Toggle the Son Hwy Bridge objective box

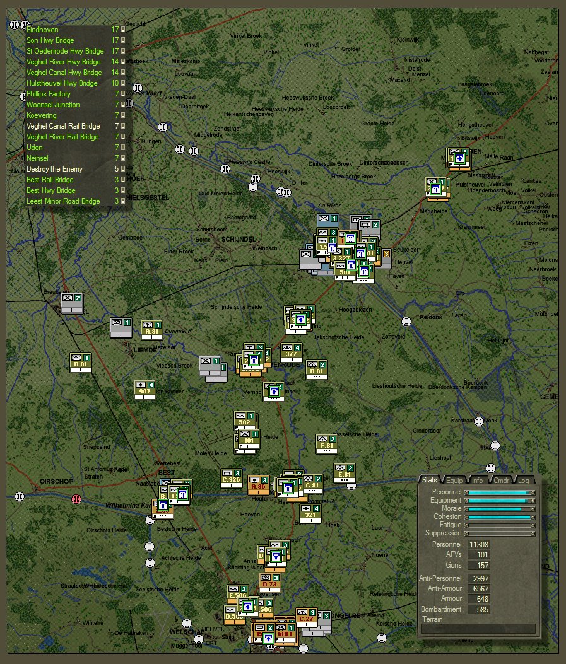point(123,40)
